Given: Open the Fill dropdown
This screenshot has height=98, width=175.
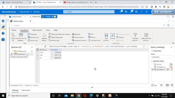Looking at the screenshot, I should click(91, 34).
